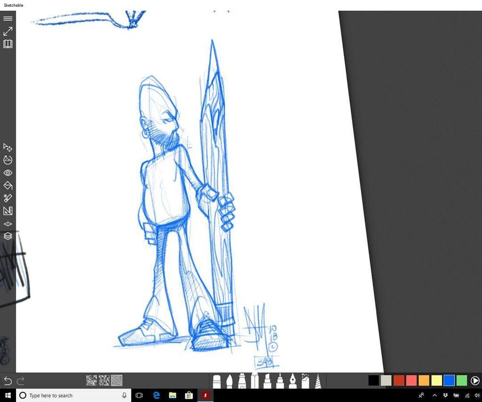Open the Wi-Fi network tray icon
The height and width of the screenshot is (402, 482).
pyautogui.click(x=467, y=395)
